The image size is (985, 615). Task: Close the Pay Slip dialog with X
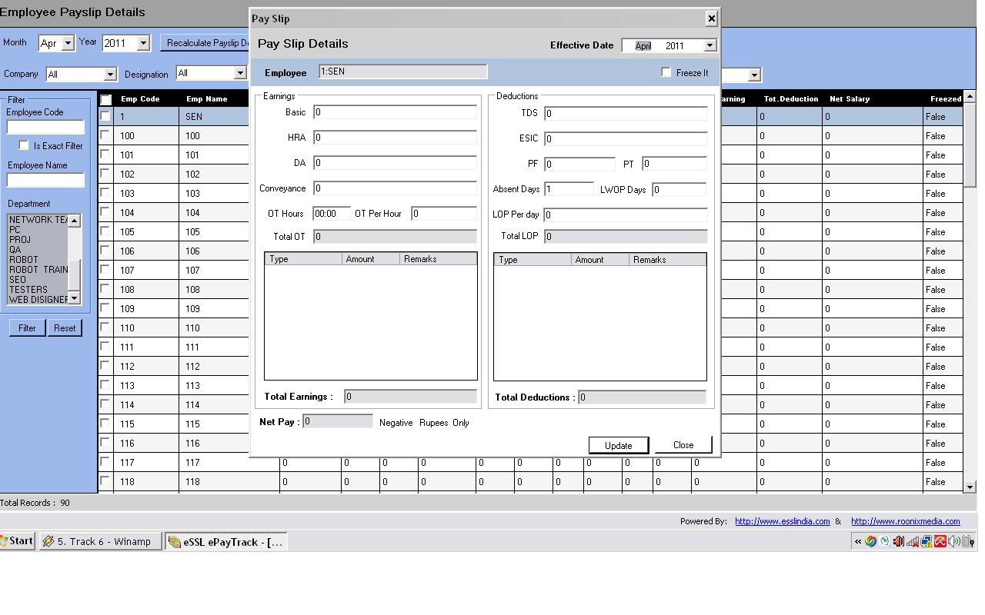(x=711, y=18)
